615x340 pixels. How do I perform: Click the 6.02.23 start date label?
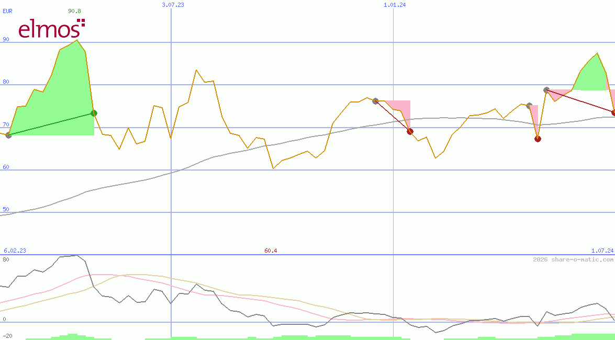15,251
